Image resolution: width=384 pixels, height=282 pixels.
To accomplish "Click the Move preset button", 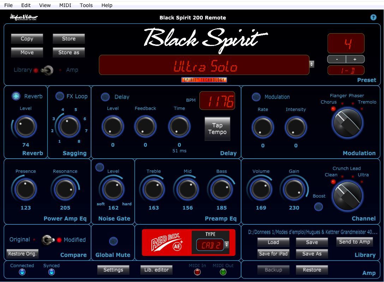I will pyautogui.click(x=27, y=52).
